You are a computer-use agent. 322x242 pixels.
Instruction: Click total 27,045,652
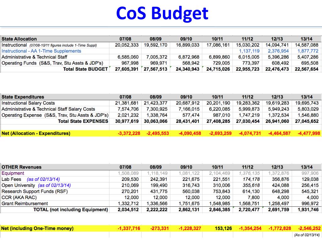pos(307,121)
